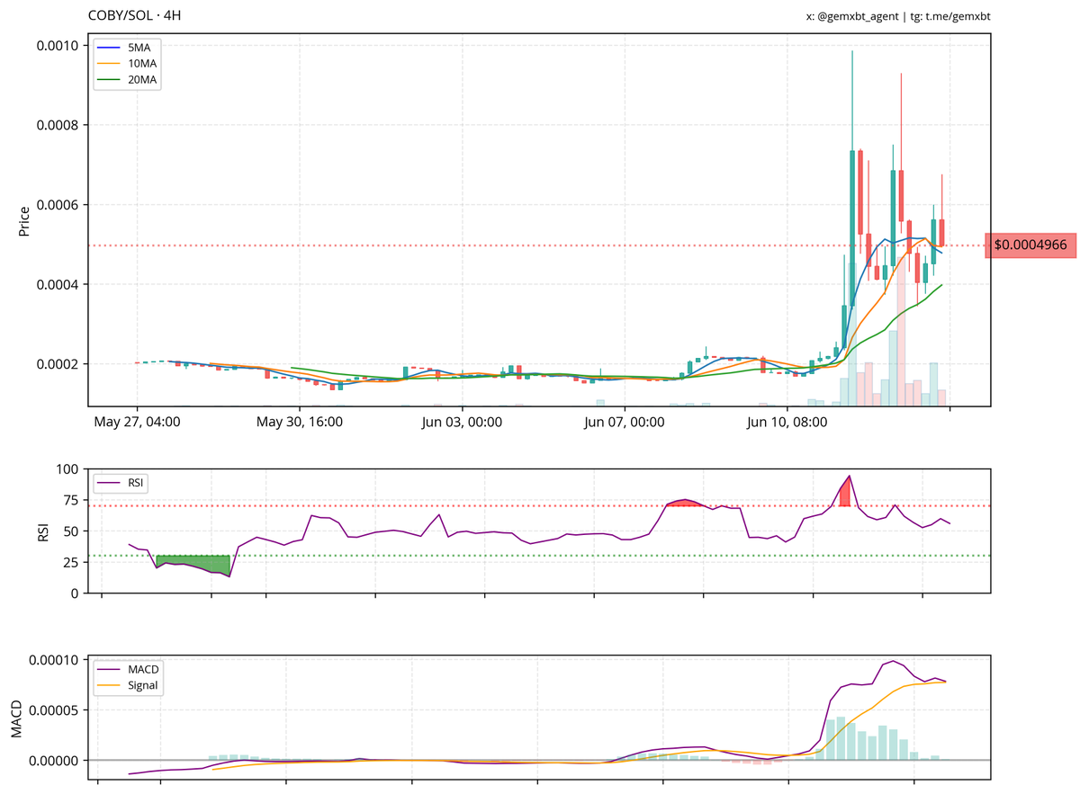The width and height of the screenshot is (1080, 794).
Task: Click the $0.0004966 current price label
Action: [1030, 245]
